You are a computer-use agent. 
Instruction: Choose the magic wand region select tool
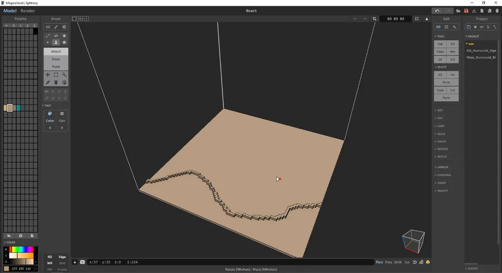pyautogui.click(x=64, y=75)
